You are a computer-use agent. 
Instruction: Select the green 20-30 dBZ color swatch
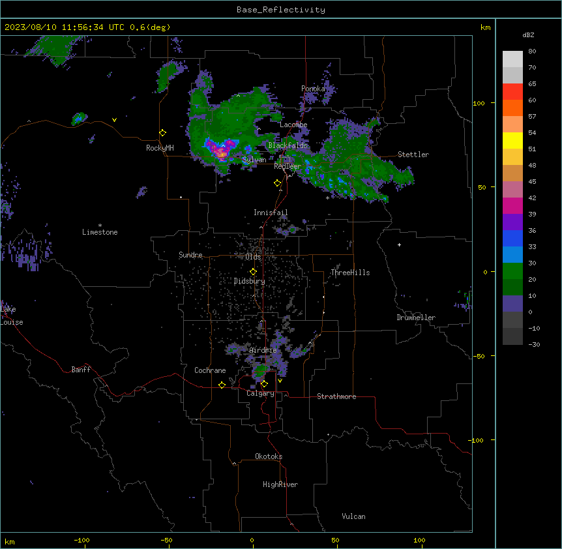click(x=512, y=271)
